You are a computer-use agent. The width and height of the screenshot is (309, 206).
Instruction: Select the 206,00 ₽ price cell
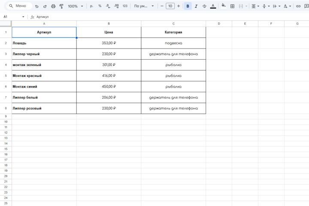point(109,97)
